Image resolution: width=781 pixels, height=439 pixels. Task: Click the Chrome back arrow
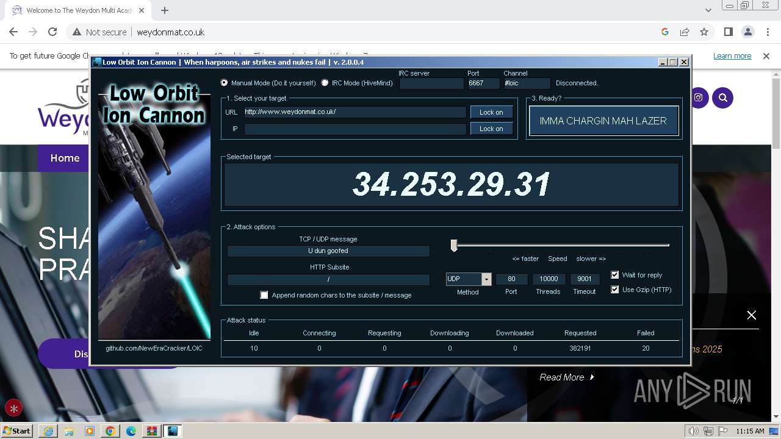coord(13,32)
